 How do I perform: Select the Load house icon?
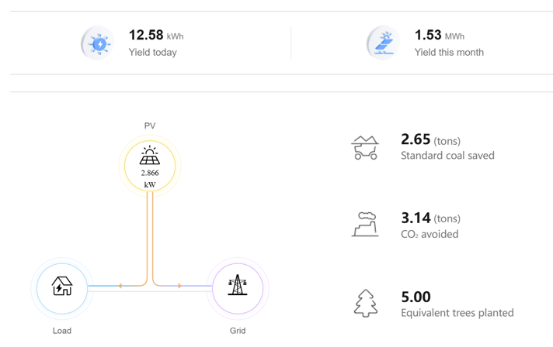pos(62,286)
